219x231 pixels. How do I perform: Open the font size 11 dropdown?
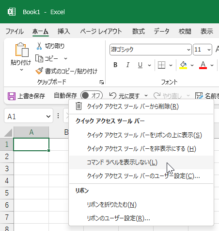pyautogui.click(x=209, y=50)
